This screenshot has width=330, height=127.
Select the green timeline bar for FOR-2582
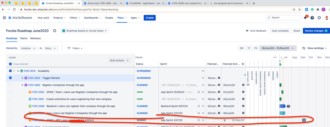tap(282, 92)
